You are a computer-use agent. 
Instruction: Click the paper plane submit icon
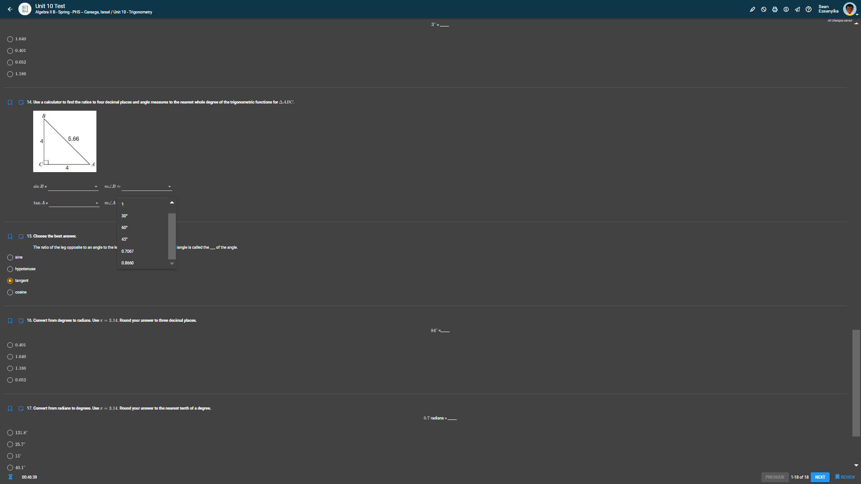pyautogui.click(x=797, y=9)
